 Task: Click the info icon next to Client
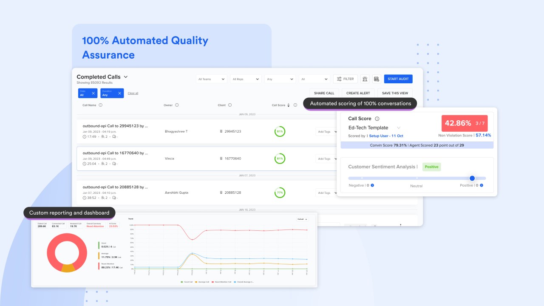tap(230, 105)
